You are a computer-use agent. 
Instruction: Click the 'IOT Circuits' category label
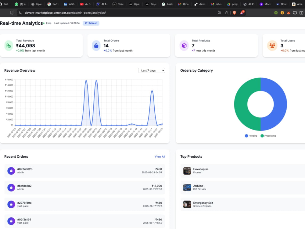click(x=199, y=189)
